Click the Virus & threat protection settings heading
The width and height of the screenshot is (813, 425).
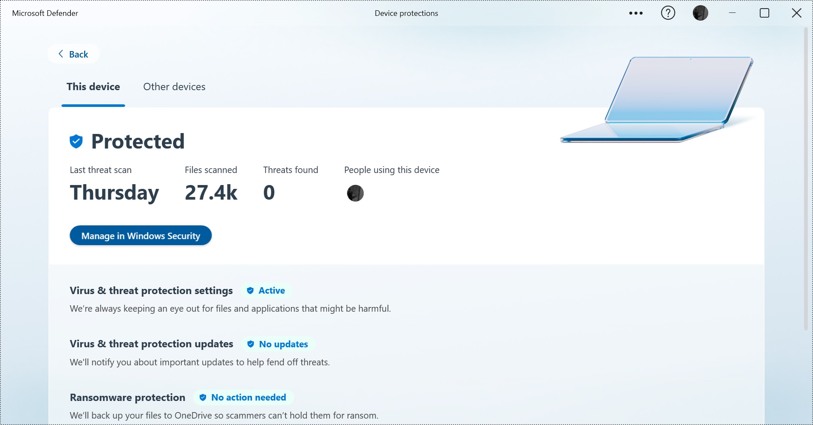pos(151,291)
